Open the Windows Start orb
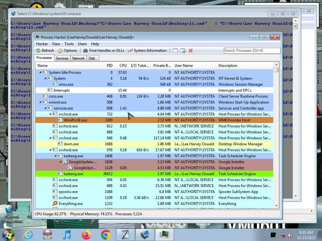This screenshot has height=241, width=322. tap(8, 235)
